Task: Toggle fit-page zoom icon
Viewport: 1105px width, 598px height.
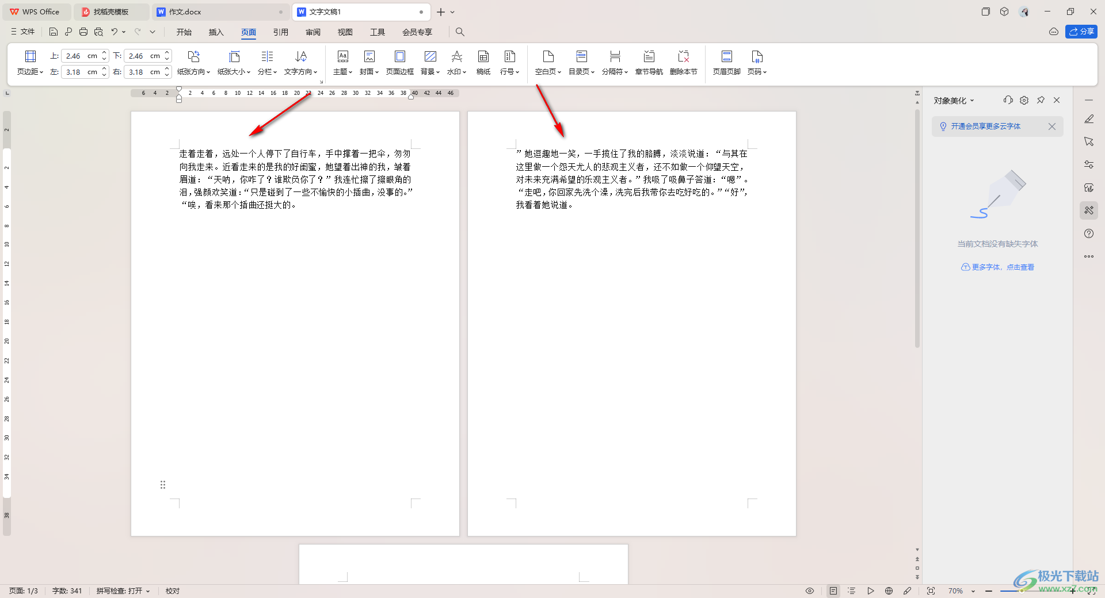Action: tap(931, 591)
